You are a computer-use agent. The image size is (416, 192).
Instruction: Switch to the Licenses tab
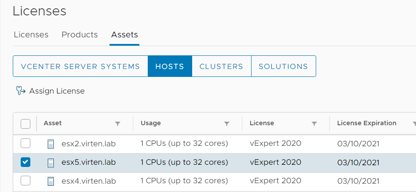[x=31, y=35]
